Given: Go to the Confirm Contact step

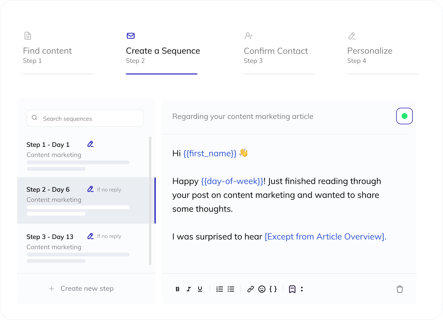Looking at the screenshot, I should coord(279,53).
